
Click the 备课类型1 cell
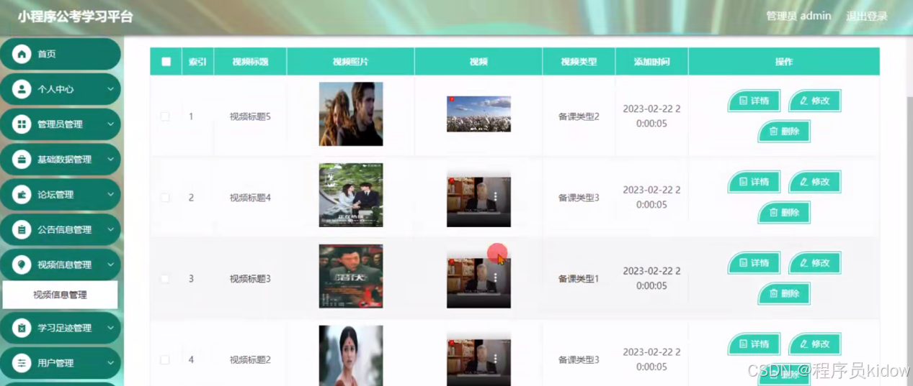click(x=579, y=279)
